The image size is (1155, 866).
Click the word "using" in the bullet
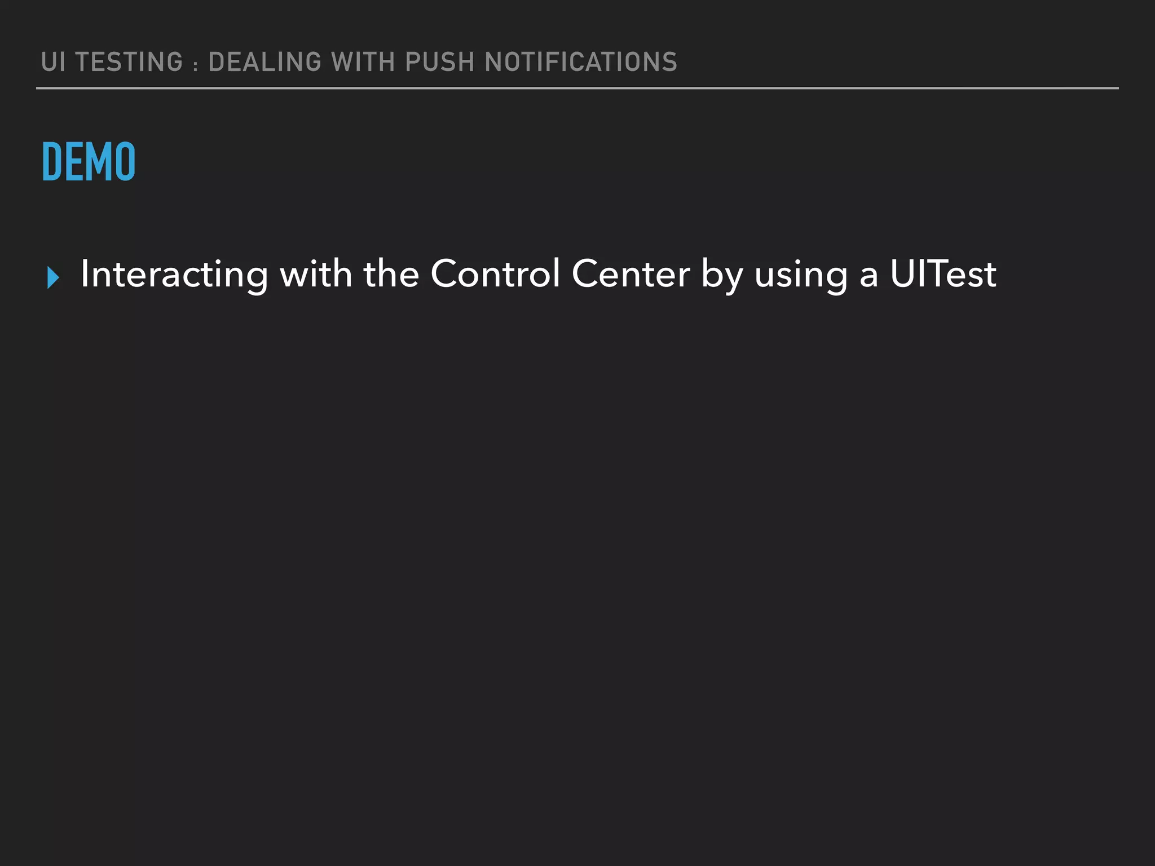[801, 275]
